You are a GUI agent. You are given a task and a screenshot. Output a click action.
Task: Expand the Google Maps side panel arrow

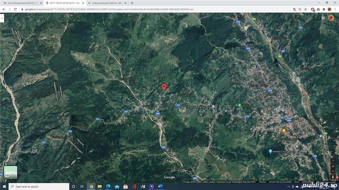2,18
